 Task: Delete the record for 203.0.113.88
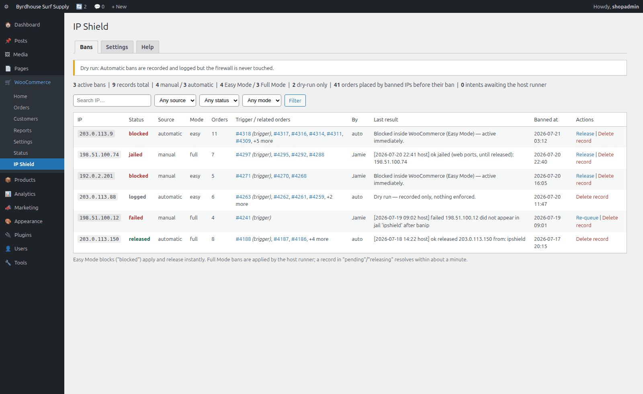592,197
